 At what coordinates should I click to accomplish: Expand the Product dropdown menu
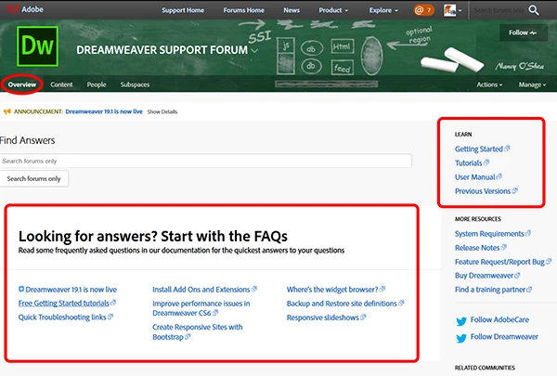tap(333, 10)
